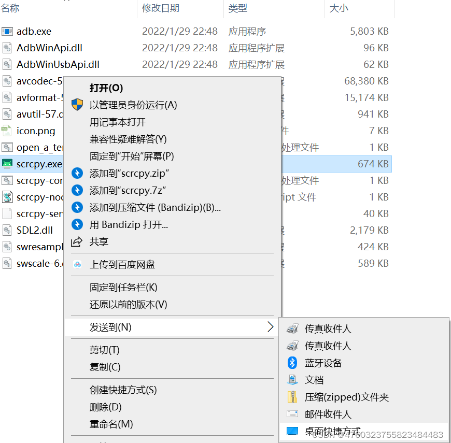Sort by the 大小 column header
451x443 pixels.
pos(339,8)
